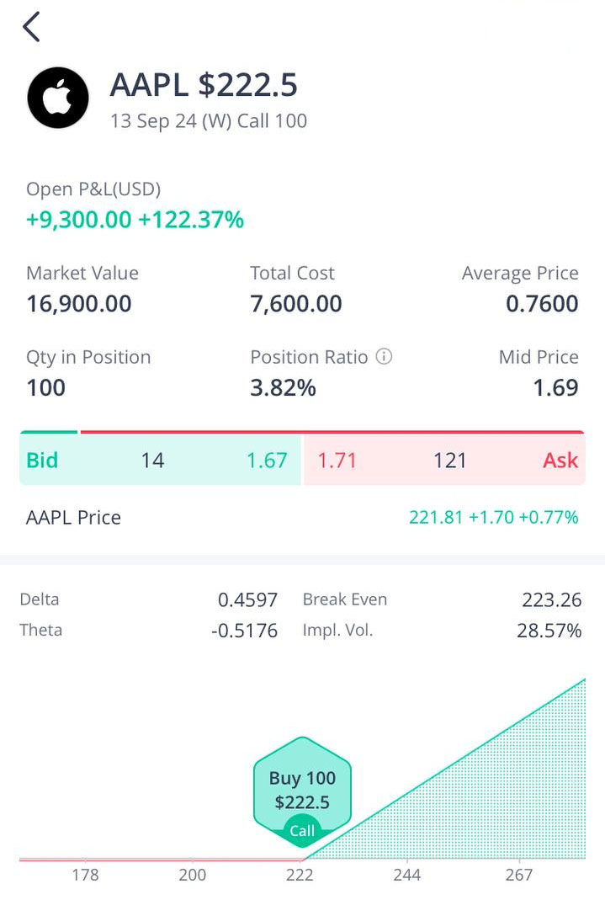Select the Bid label

click(x=42, y=461)
